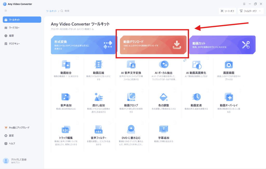Open the 透かし追加 tool icon
Screen dimensions: 266x169
coord(98,97)
